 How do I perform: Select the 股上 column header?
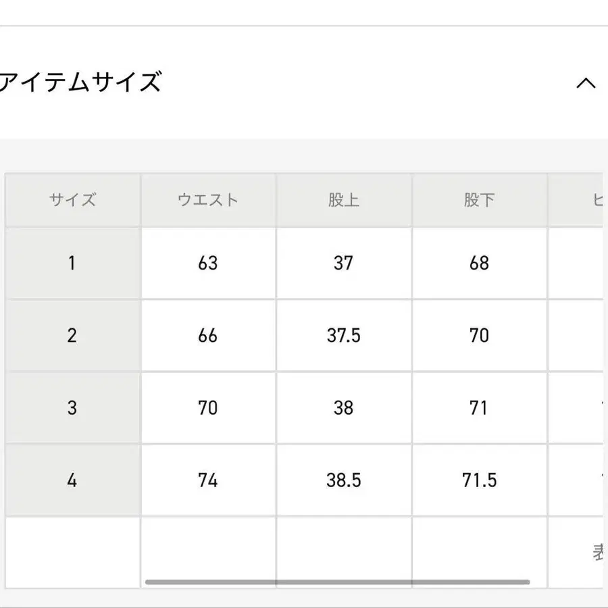(343, 199)
